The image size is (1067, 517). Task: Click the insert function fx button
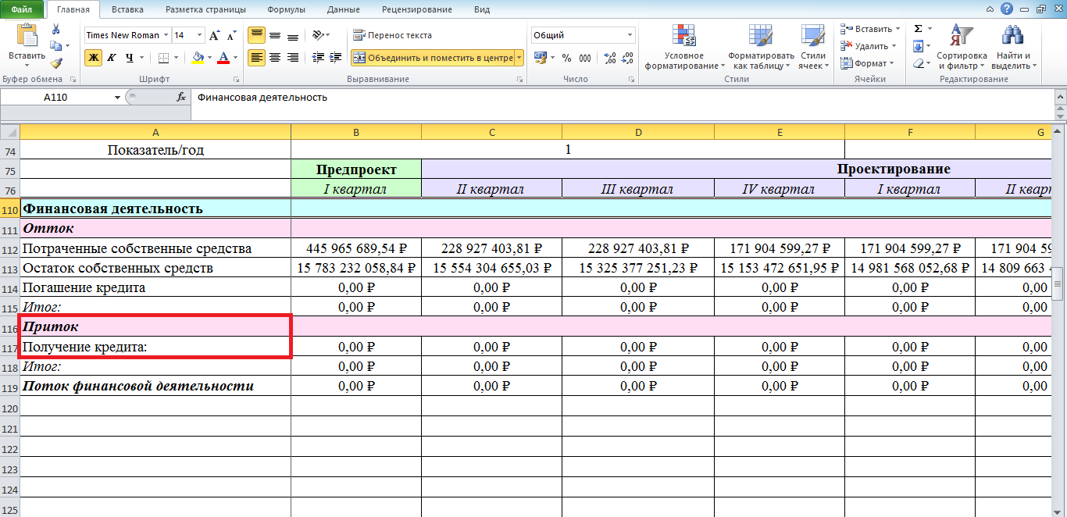(x=181, y=98)
